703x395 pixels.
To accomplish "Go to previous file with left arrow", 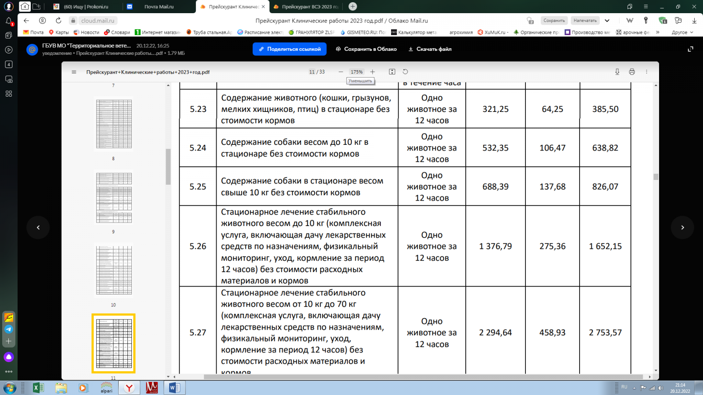I will tap(38, 227).
